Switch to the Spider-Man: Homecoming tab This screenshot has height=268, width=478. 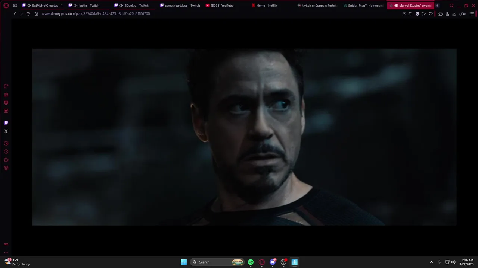pos(363,6)
